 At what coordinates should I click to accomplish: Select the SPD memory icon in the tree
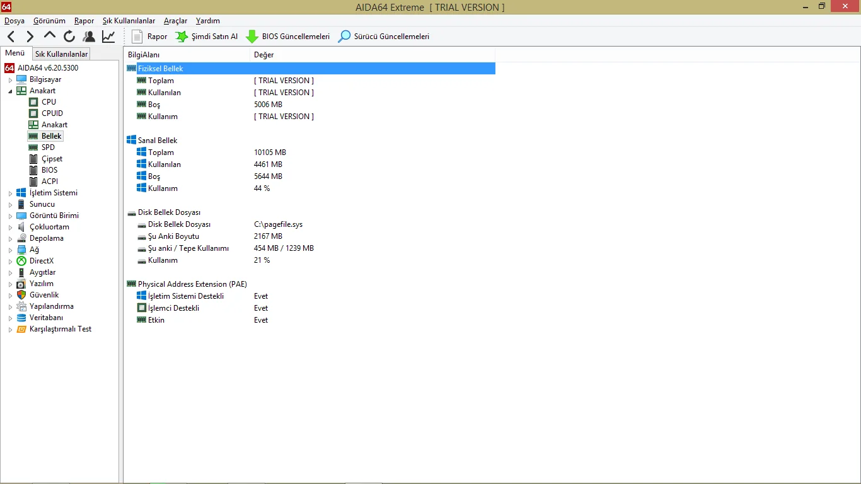34,147
